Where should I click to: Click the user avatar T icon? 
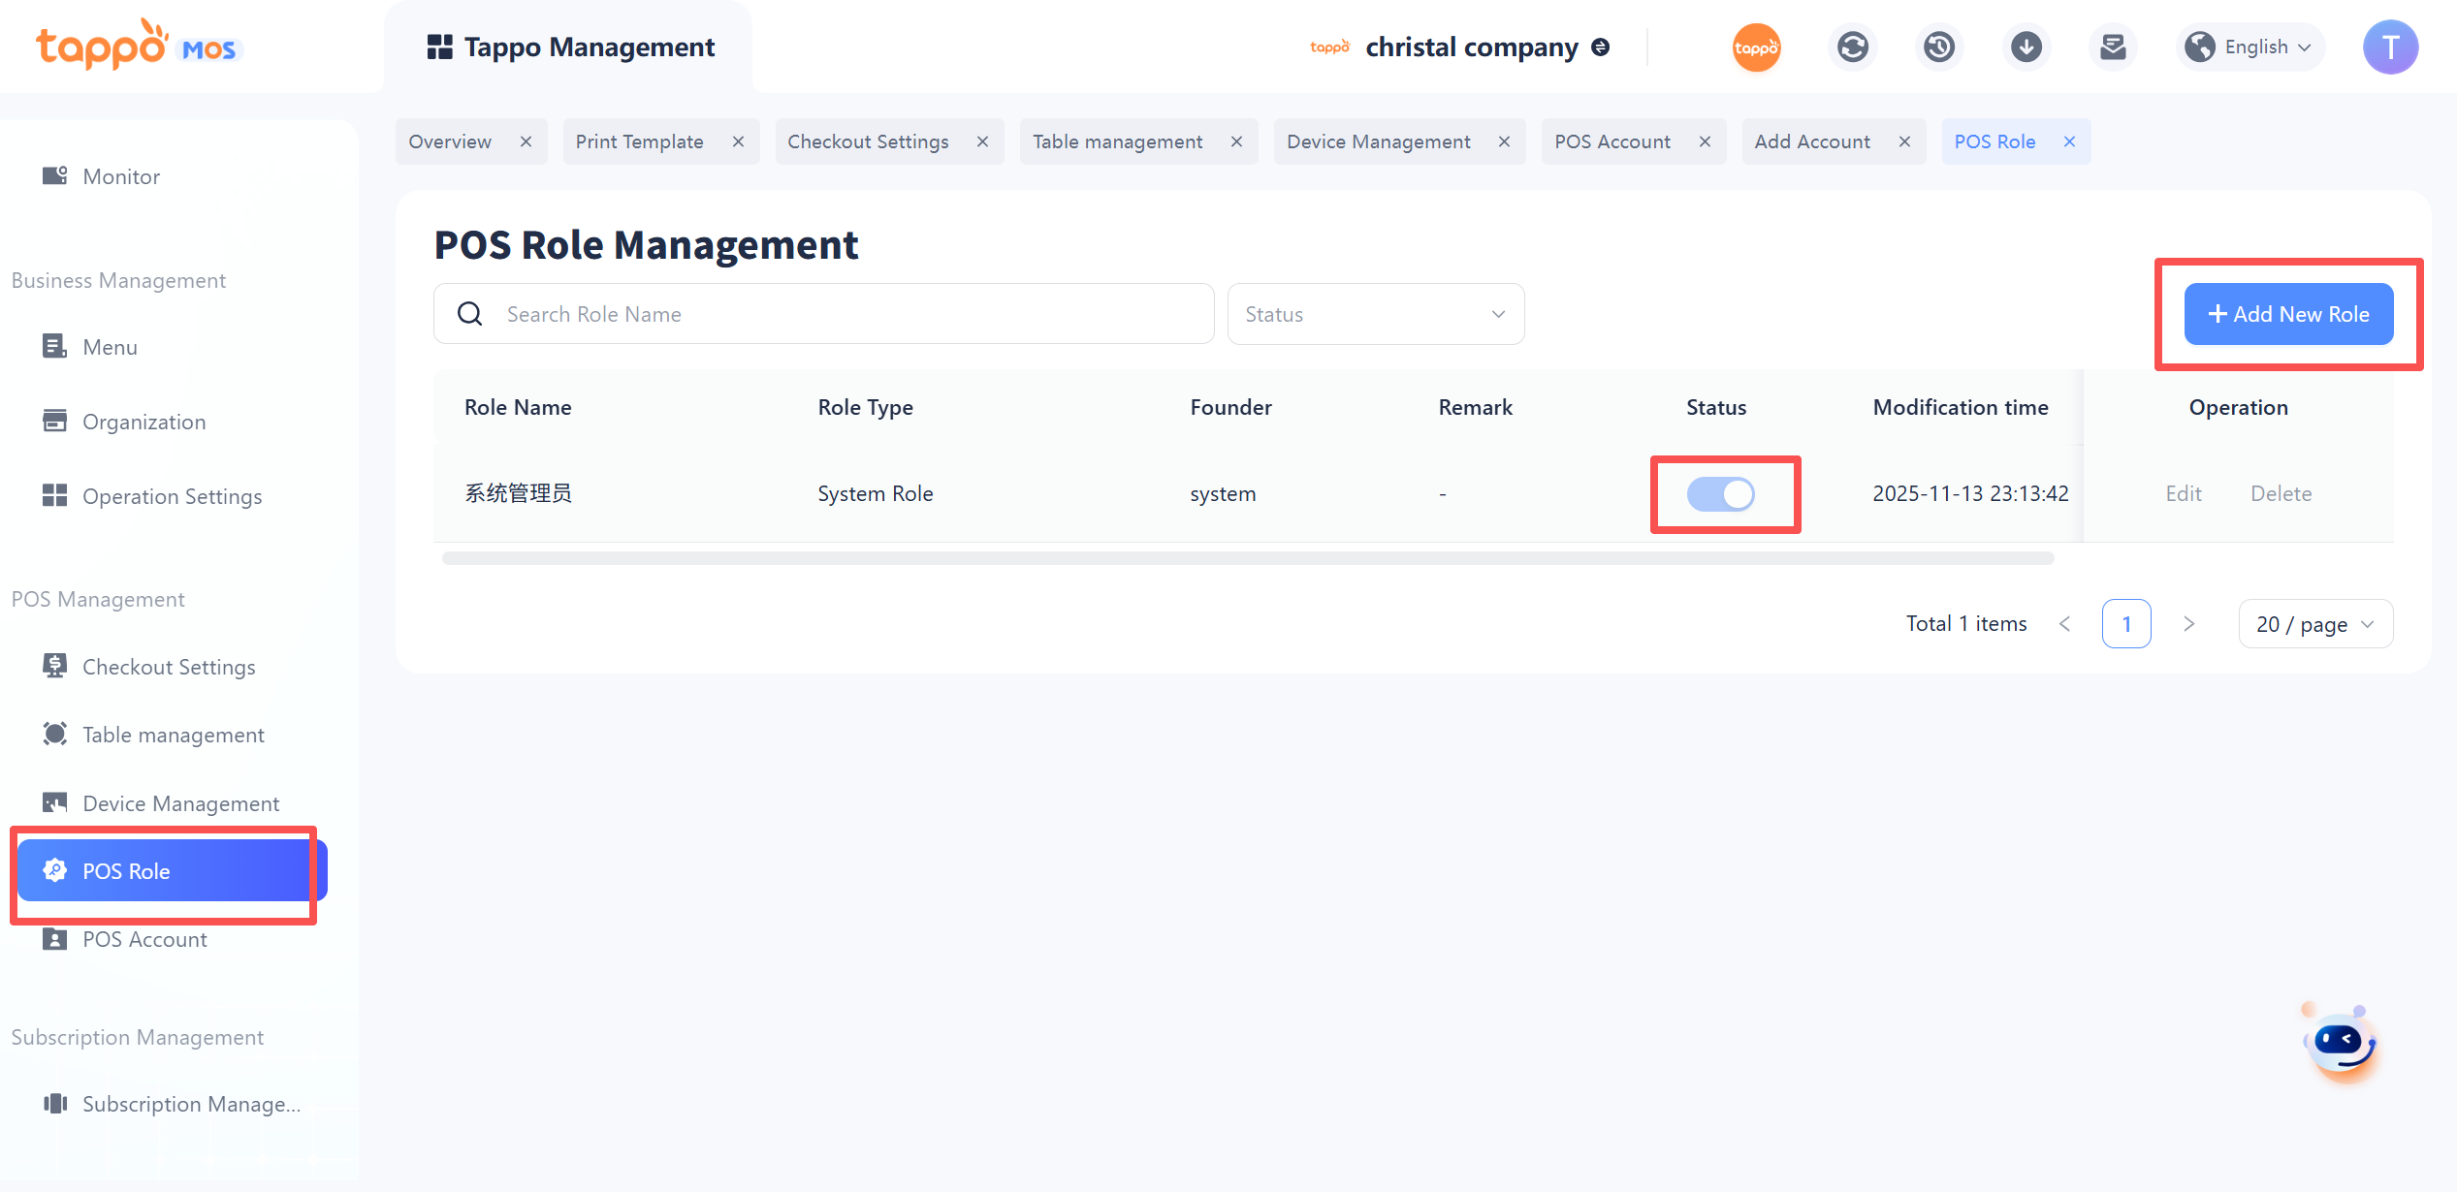2389,47
